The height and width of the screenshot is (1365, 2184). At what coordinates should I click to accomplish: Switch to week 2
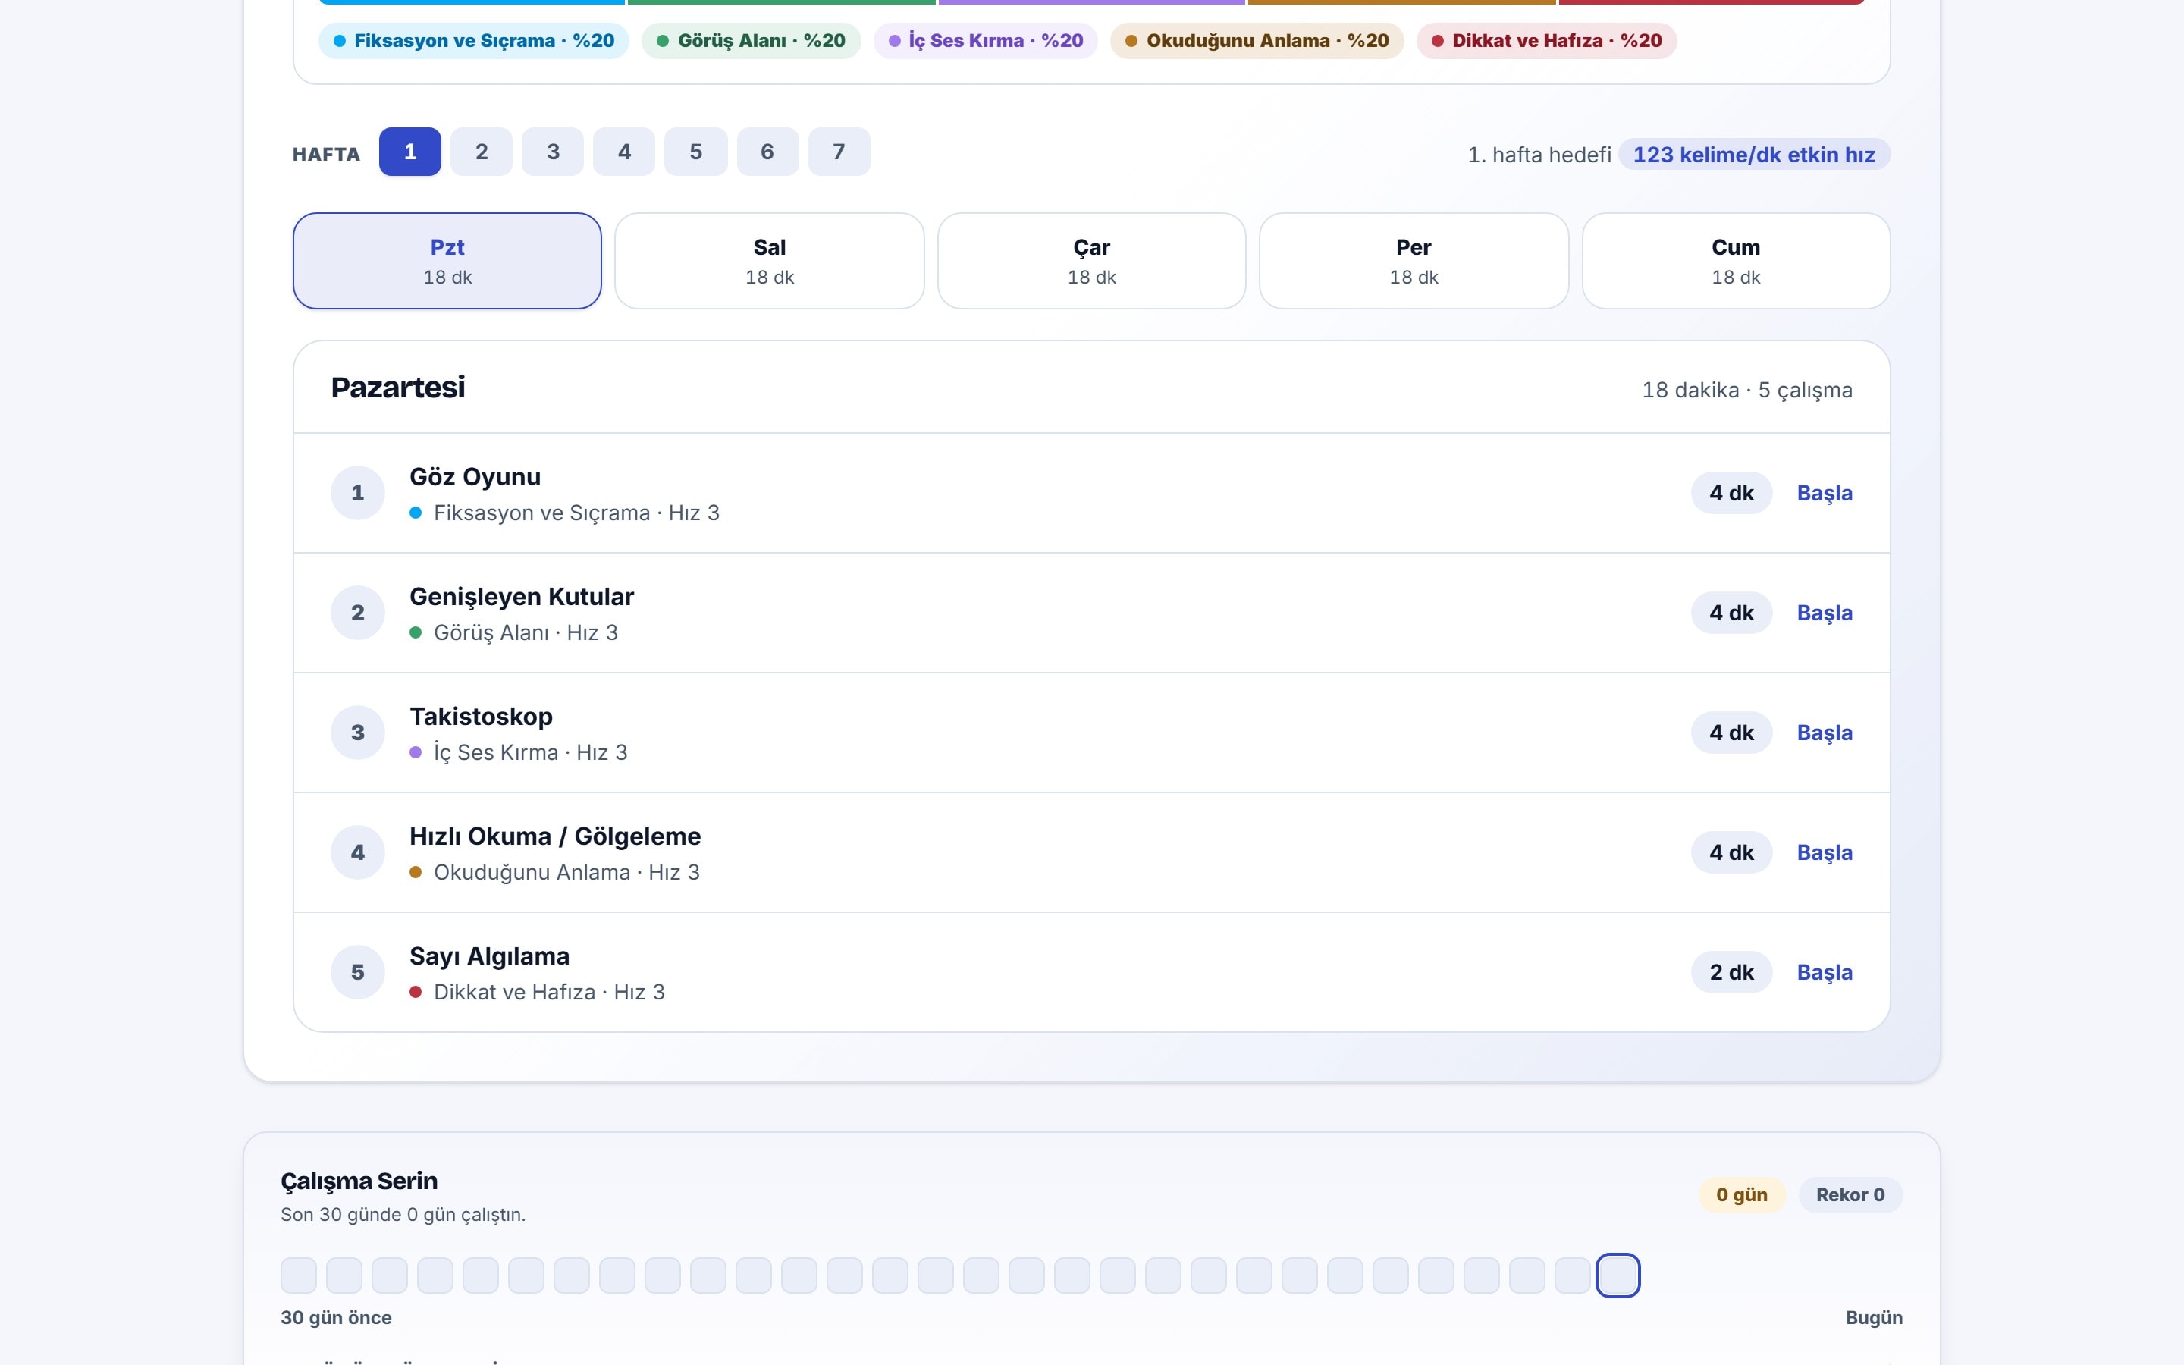pos(481,152)
